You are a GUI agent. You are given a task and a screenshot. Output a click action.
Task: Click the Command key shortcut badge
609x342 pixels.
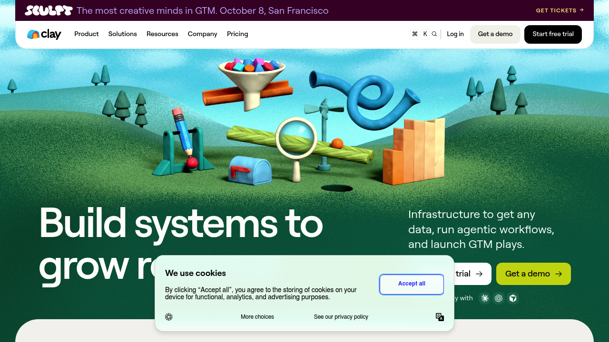415,34
